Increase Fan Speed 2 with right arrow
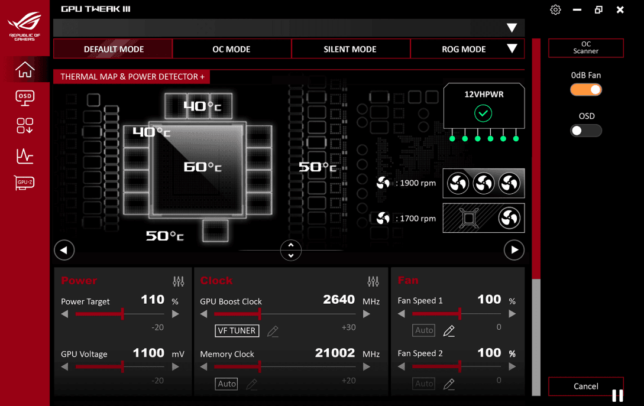The height and width of the screenshot is (406, 644). tap(512, 366)
